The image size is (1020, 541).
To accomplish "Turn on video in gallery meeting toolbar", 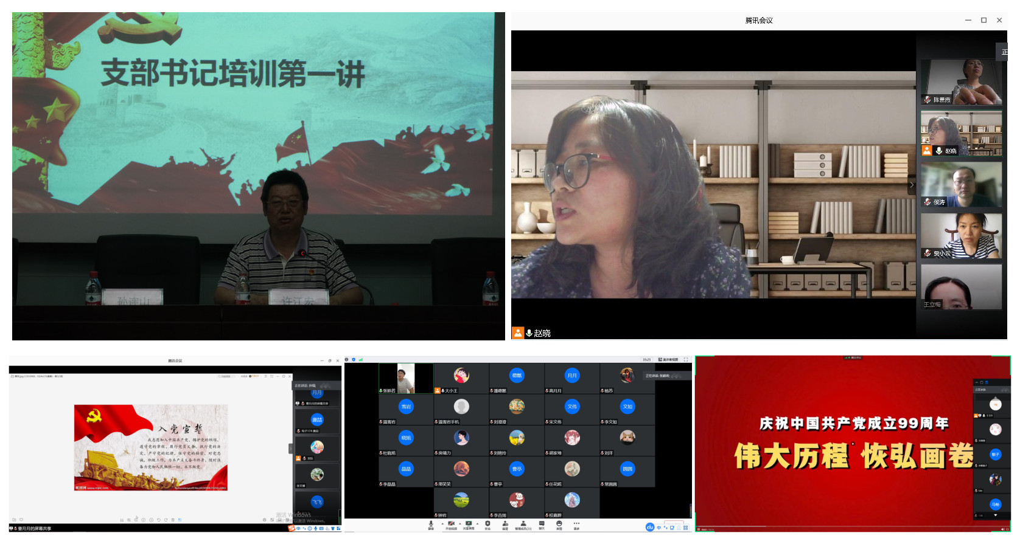I will (451, 524).
